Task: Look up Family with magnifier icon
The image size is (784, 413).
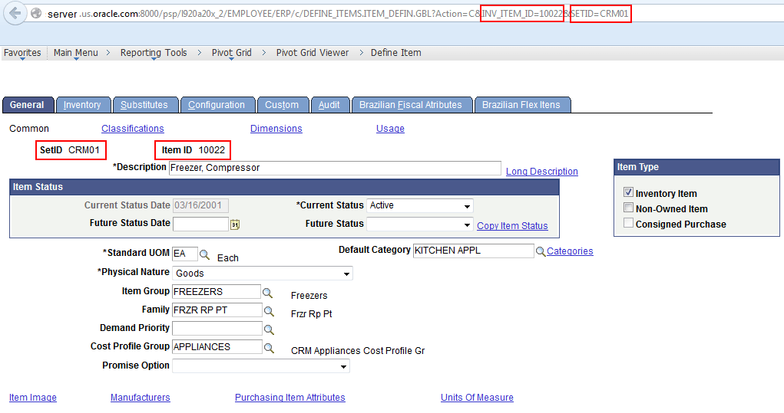Action: pyautogui.click(x=269, y=311)
